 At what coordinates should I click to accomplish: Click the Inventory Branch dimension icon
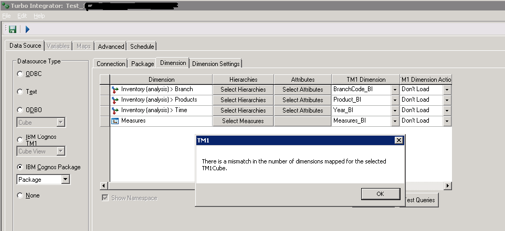(115, 90)
